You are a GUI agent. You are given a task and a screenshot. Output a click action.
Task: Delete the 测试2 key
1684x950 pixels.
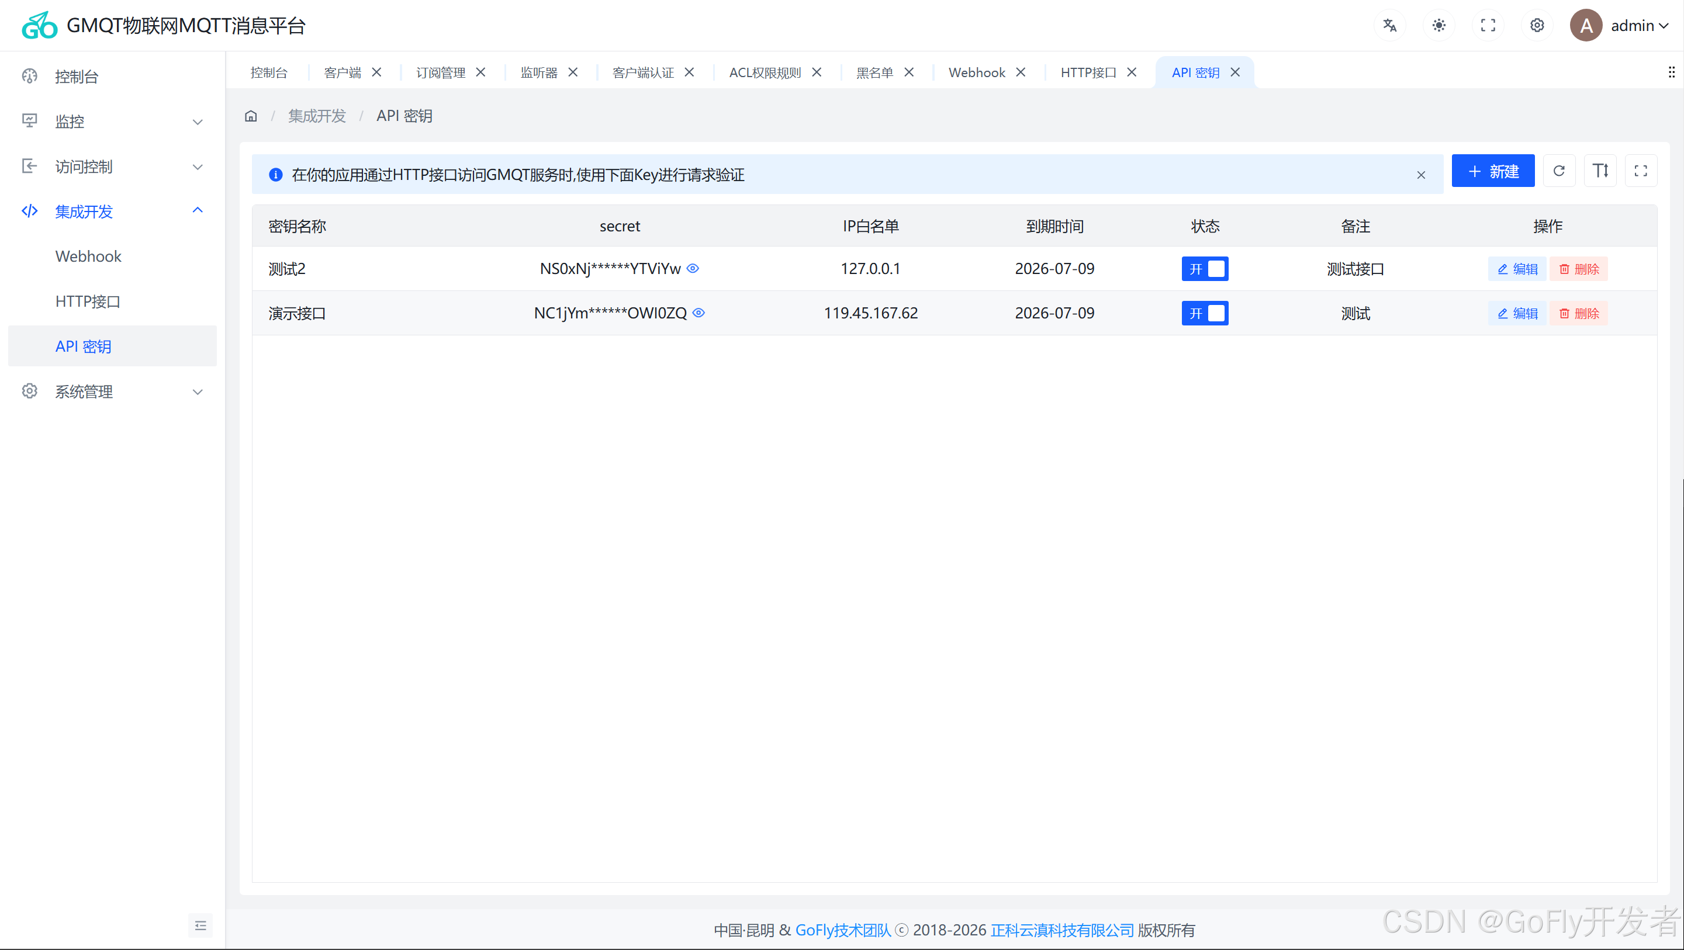pyautogui.click(x=1579, y=269)
